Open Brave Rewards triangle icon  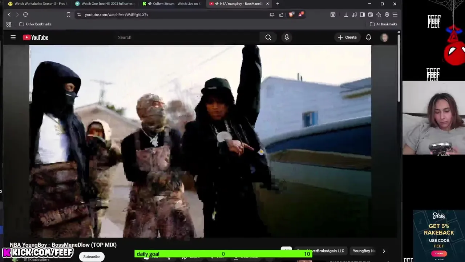[x=301, y=15]
